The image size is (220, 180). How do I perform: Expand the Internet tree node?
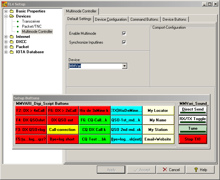click(x=6, y=37)
